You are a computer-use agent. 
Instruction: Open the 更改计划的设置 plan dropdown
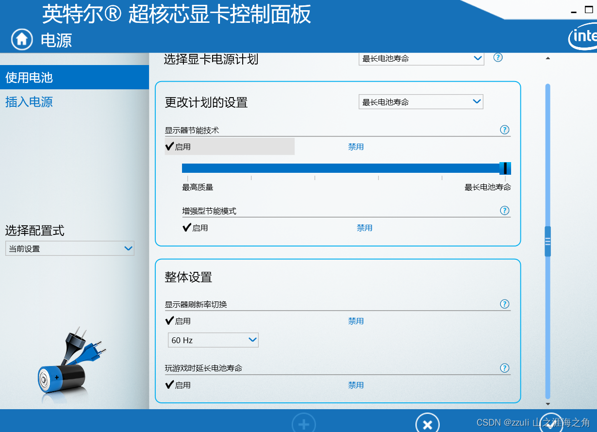click(421, 102)
